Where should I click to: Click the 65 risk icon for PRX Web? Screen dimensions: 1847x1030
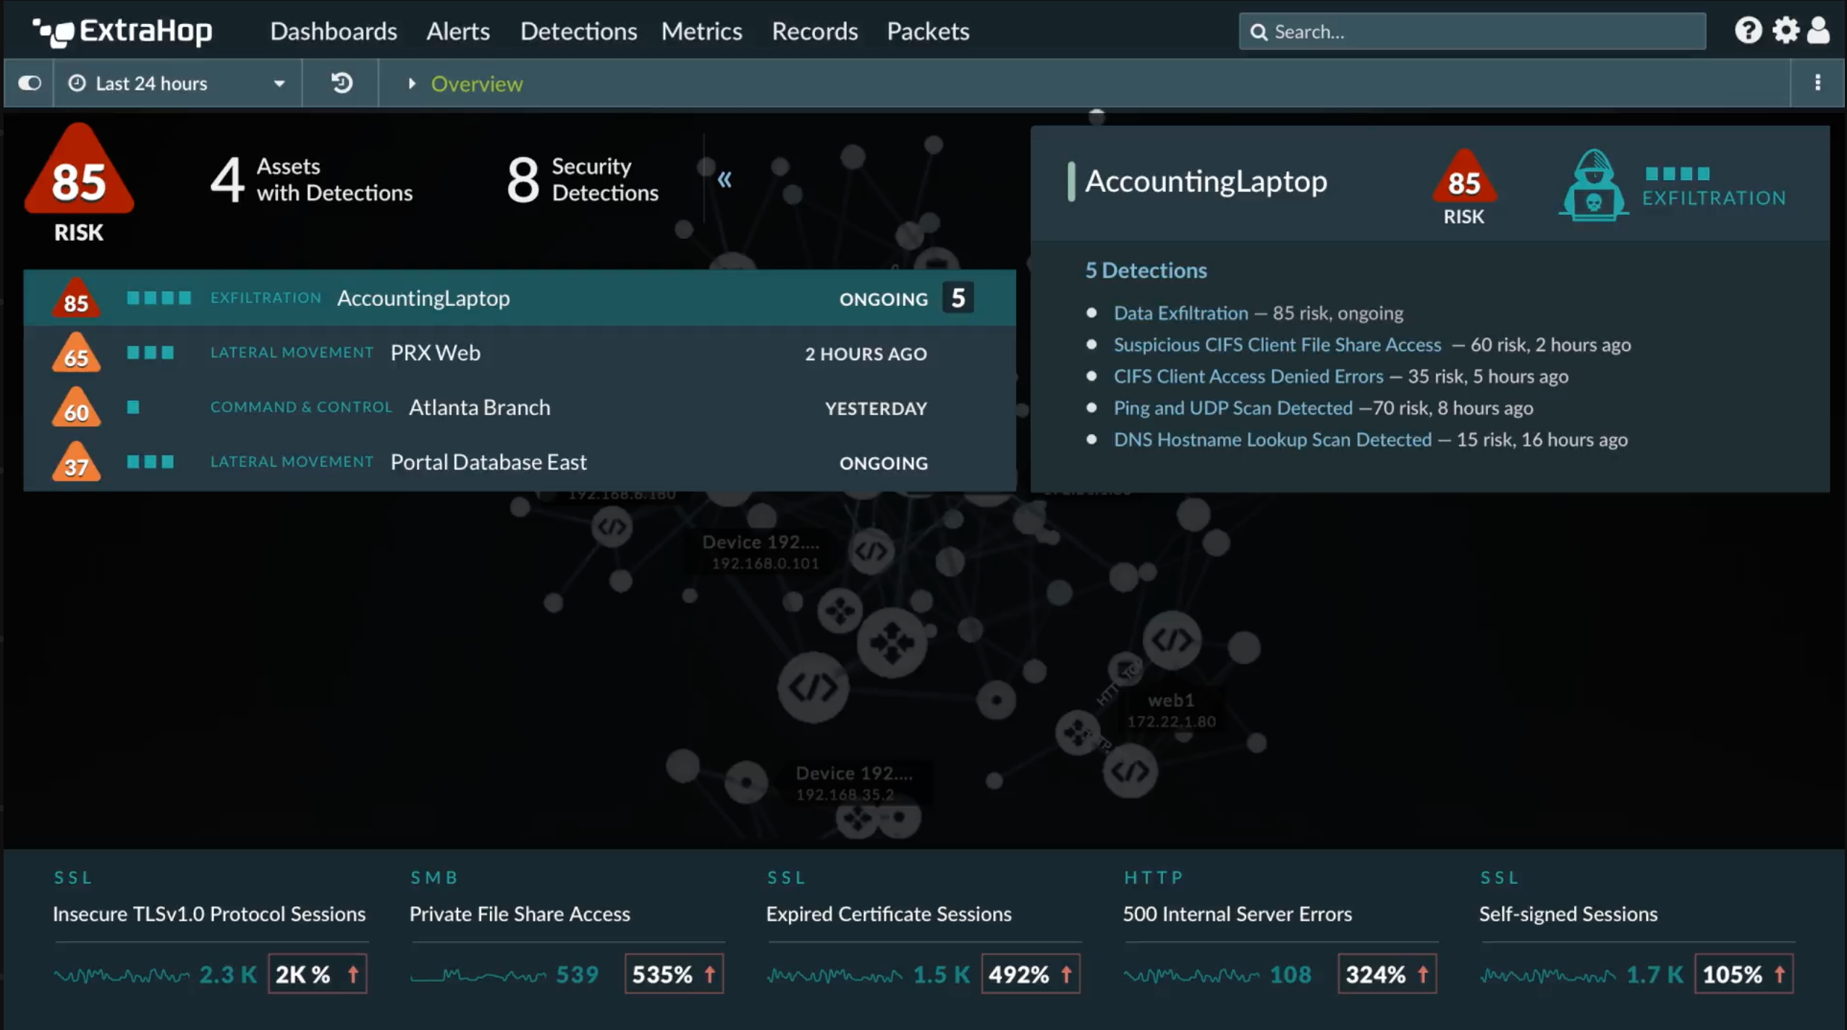click(x=76, y=354)
